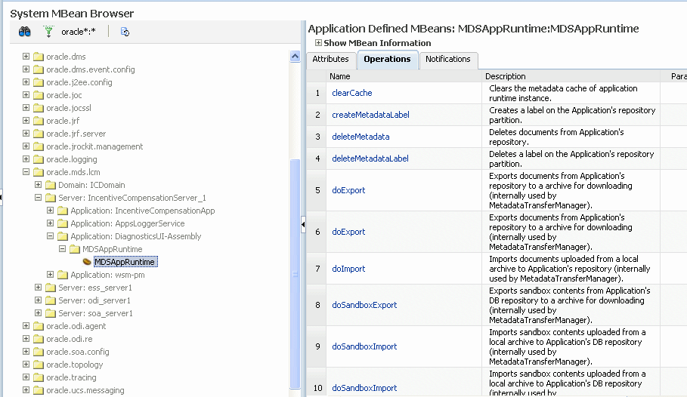Open the deleteMetadata operation

[361, 137]
